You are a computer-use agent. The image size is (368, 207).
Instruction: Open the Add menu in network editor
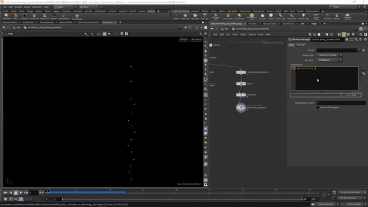click(214, 34)
